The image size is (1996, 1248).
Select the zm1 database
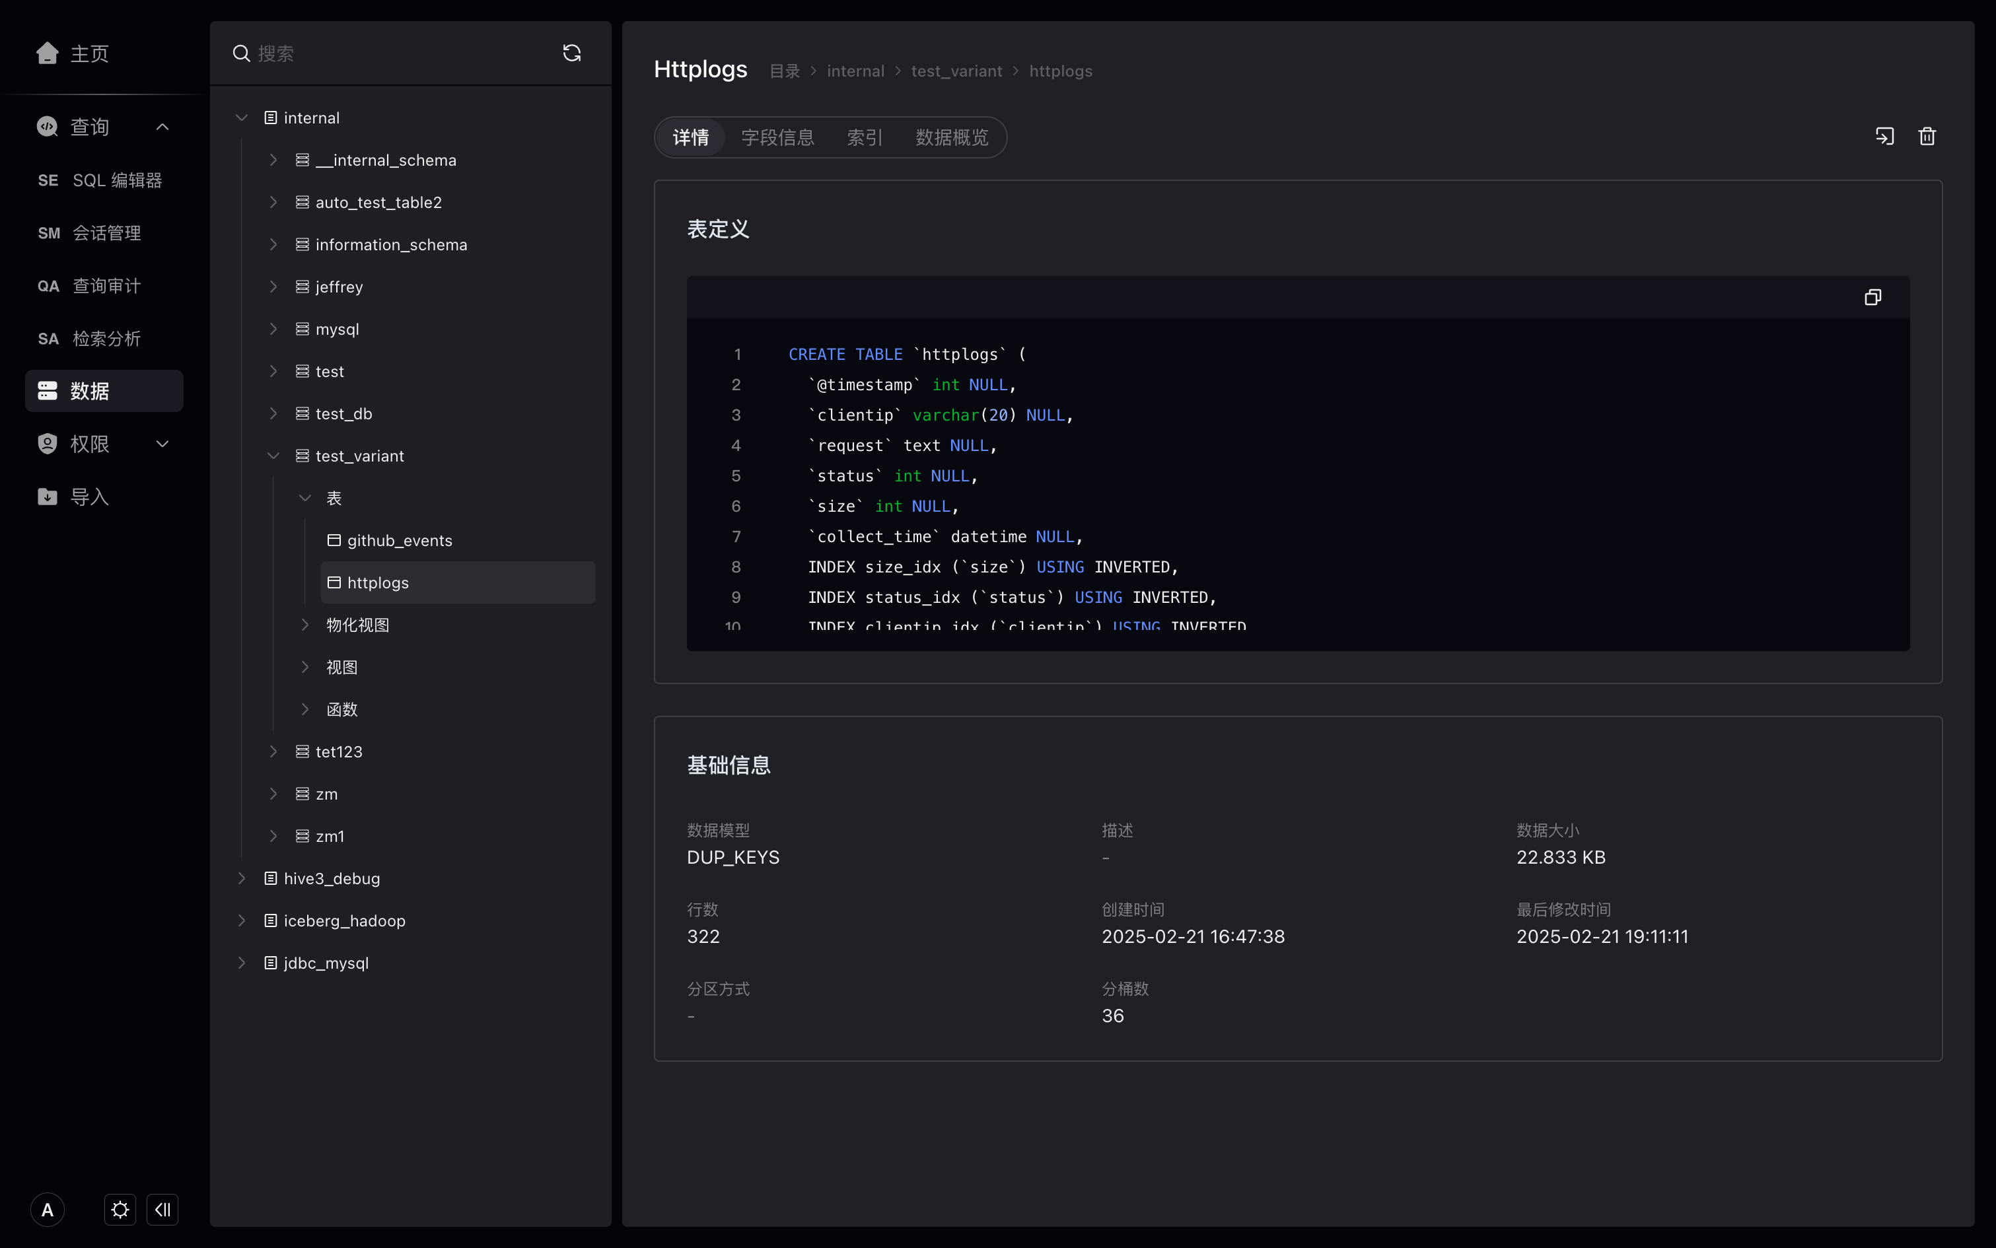(x=330, y=836)
